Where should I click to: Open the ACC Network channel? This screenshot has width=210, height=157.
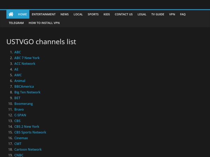click(x=25, y=63)
